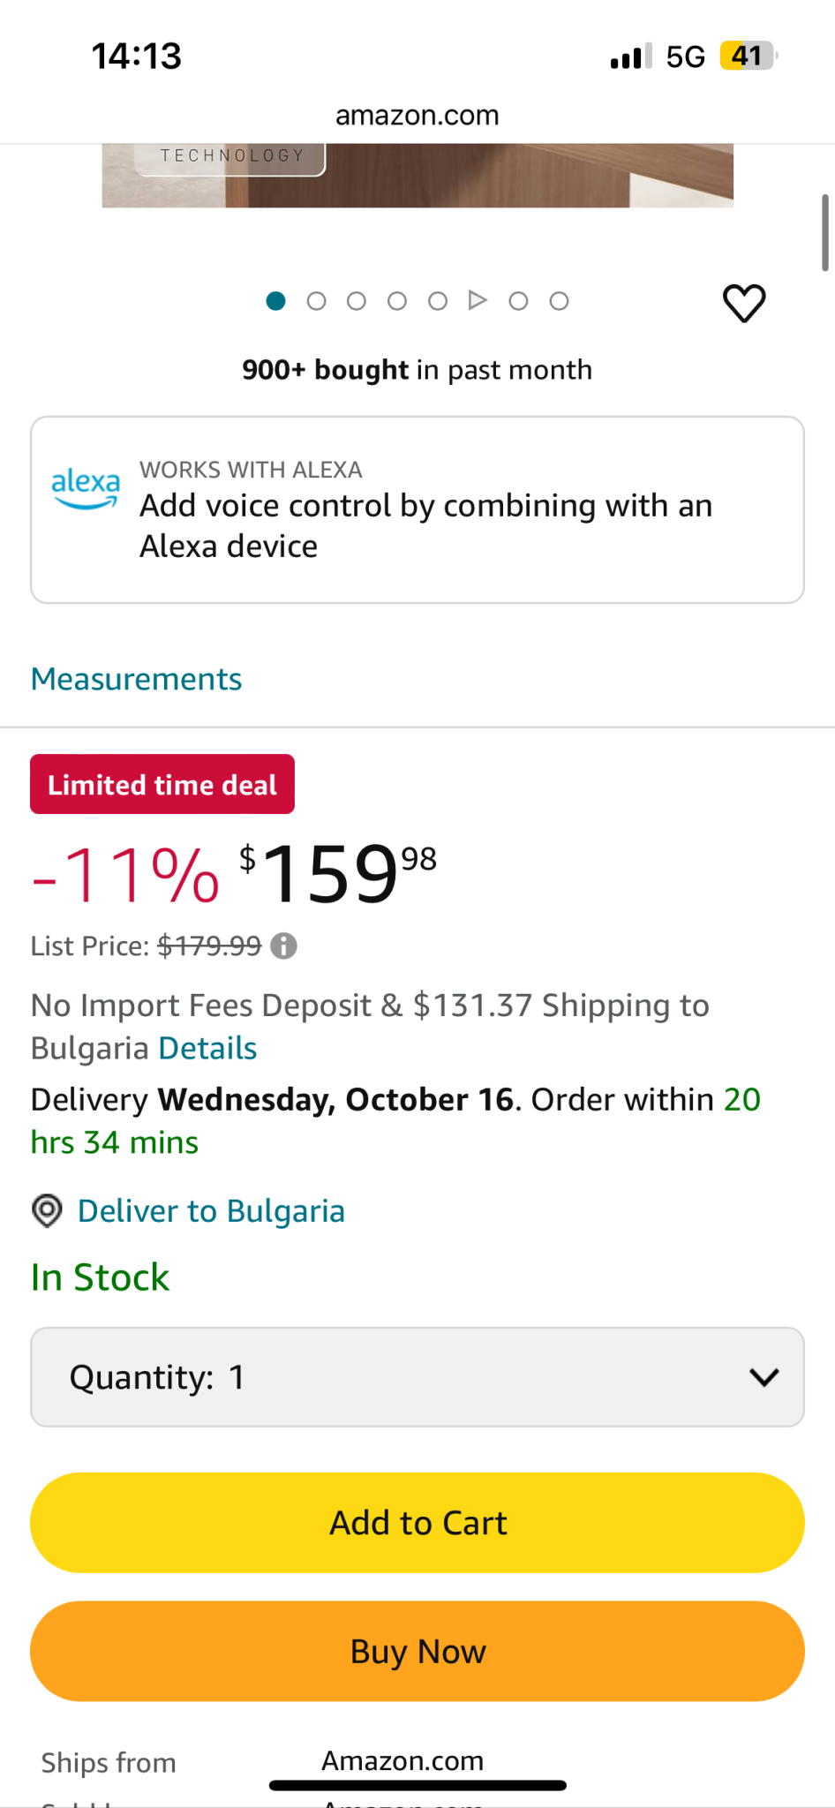
Task: Click the Add to Cart button
Action: click(x=417, y=1523)
